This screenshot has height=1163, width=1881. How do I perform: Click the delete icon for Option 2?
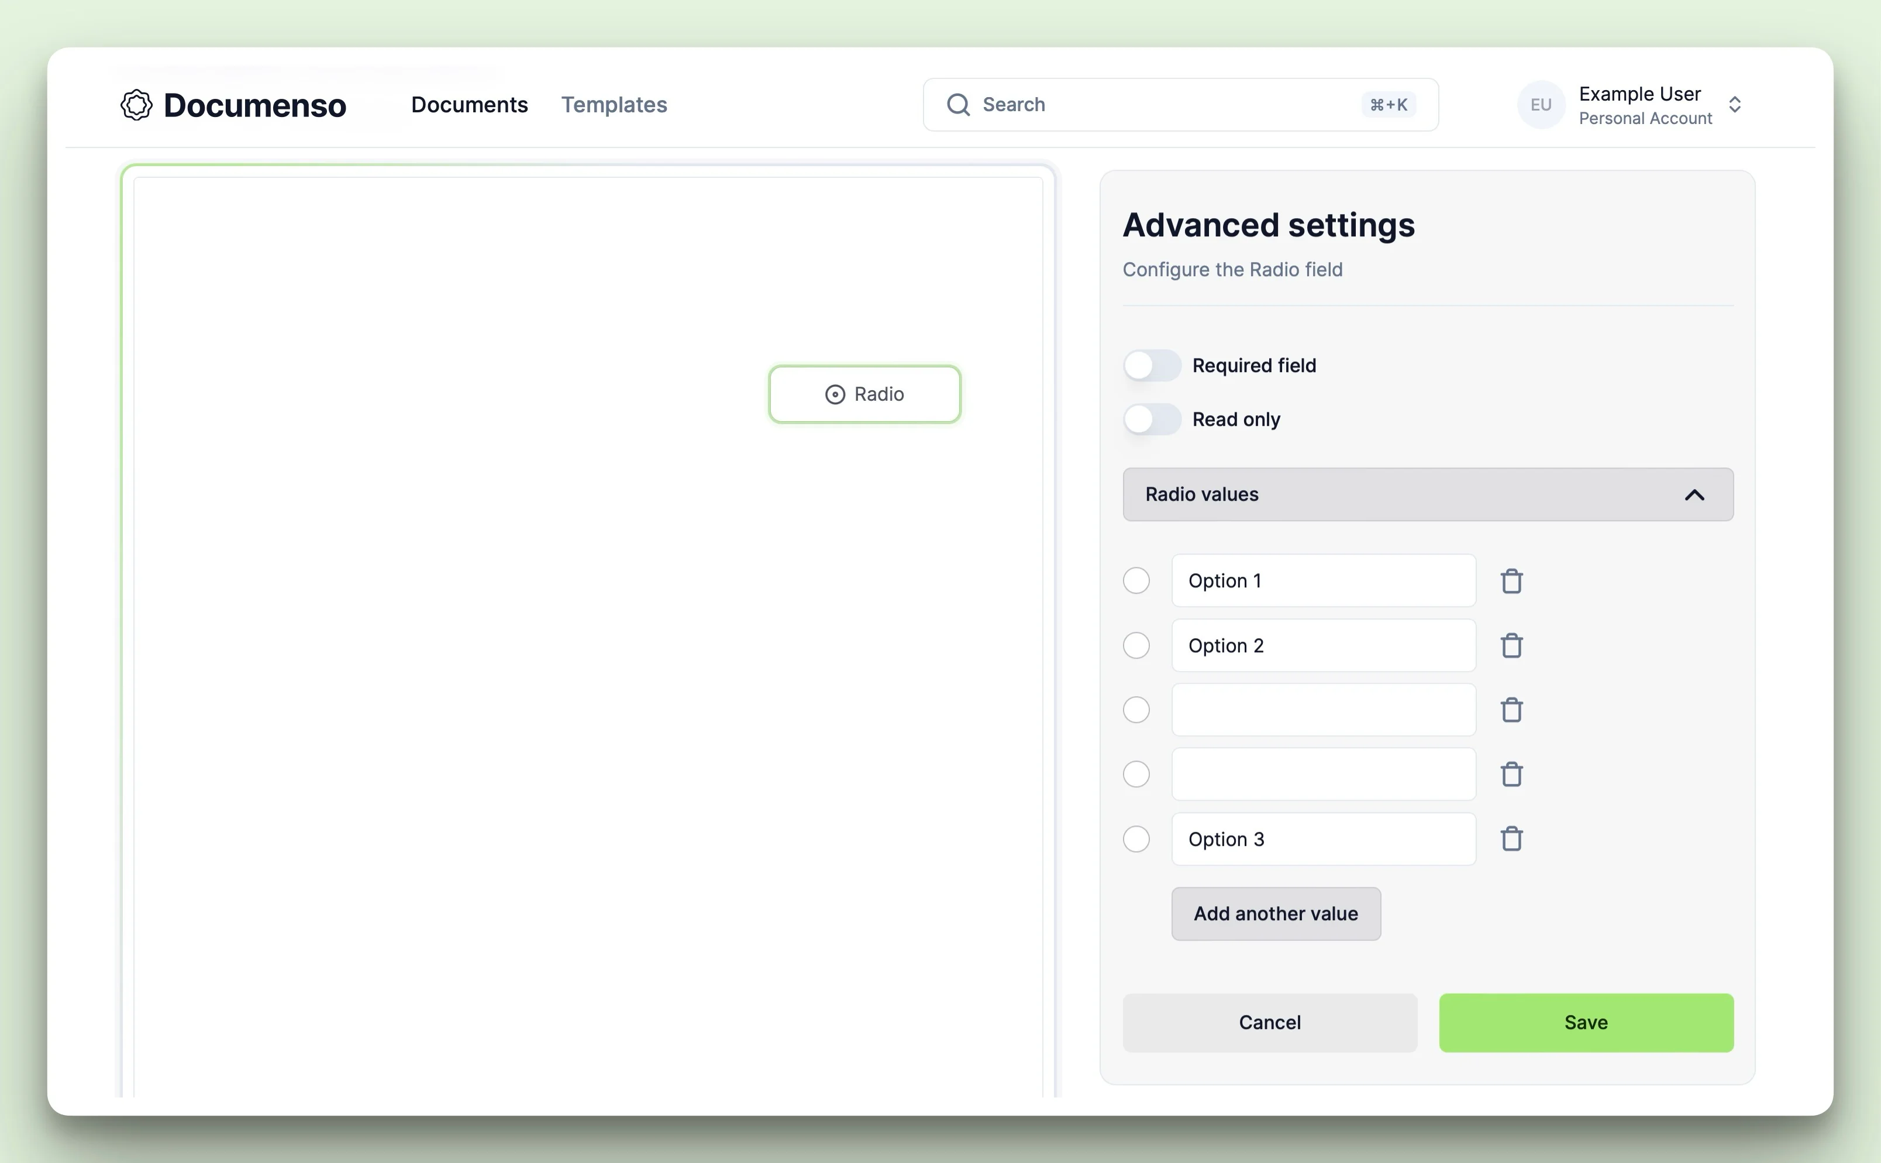coord(1511,645)
